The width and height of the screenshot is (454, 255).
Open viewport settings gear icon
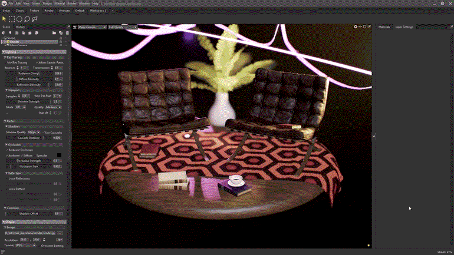(x=356, y=27)
